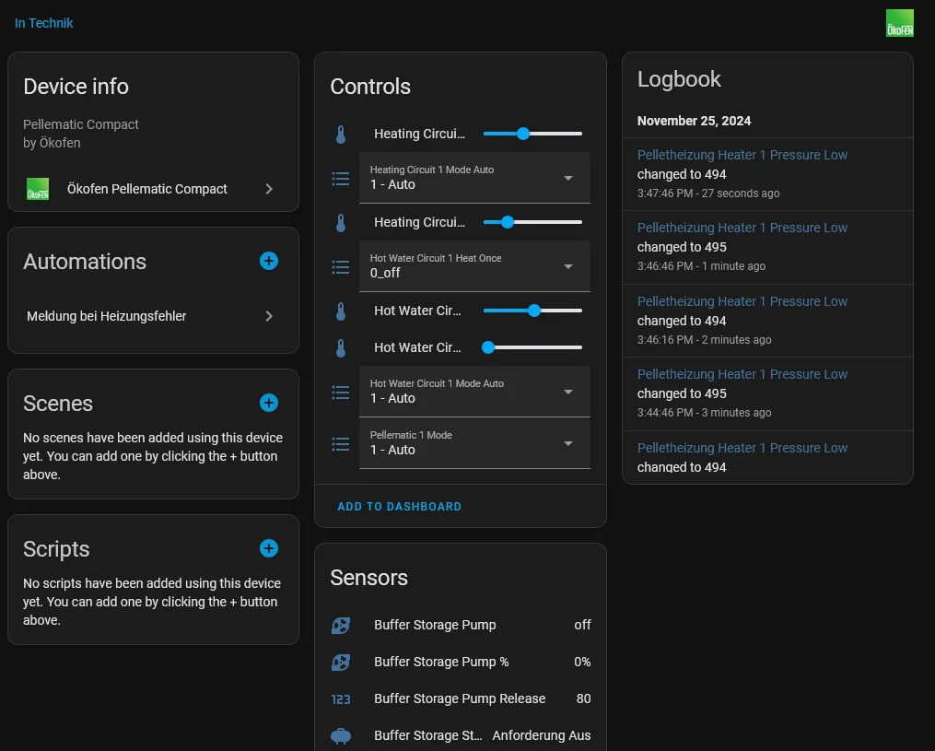The image size is (935, 751).
Task: Add a new automation with the plus icon
Action: click(x=269, y=261)
